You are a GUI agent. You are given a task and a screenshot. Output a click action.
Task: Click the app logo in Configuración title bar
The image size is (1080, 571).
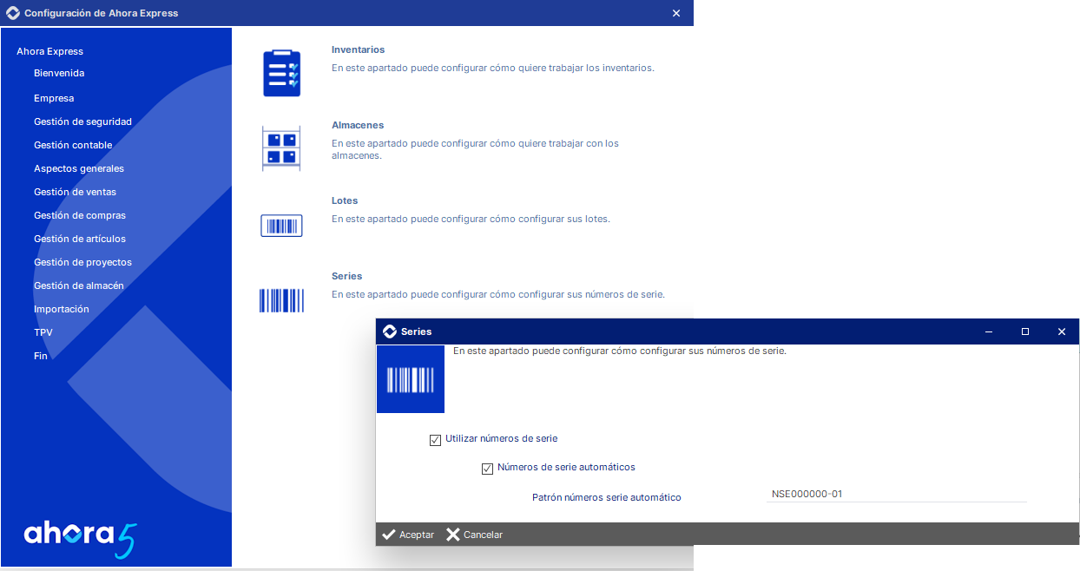tap(12, 13)
